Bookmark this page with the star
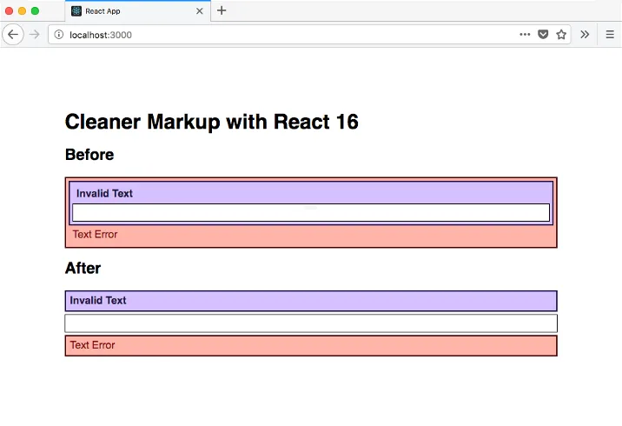 click(561, 35)
